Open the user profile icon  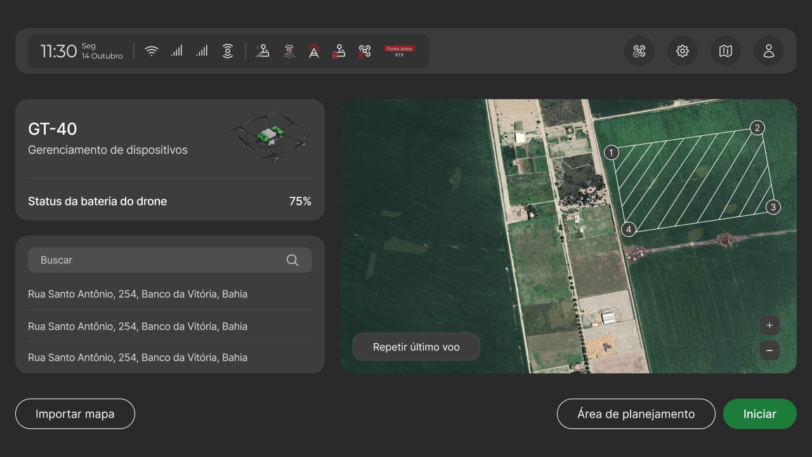pyautogui.click(x=769, y=51)
